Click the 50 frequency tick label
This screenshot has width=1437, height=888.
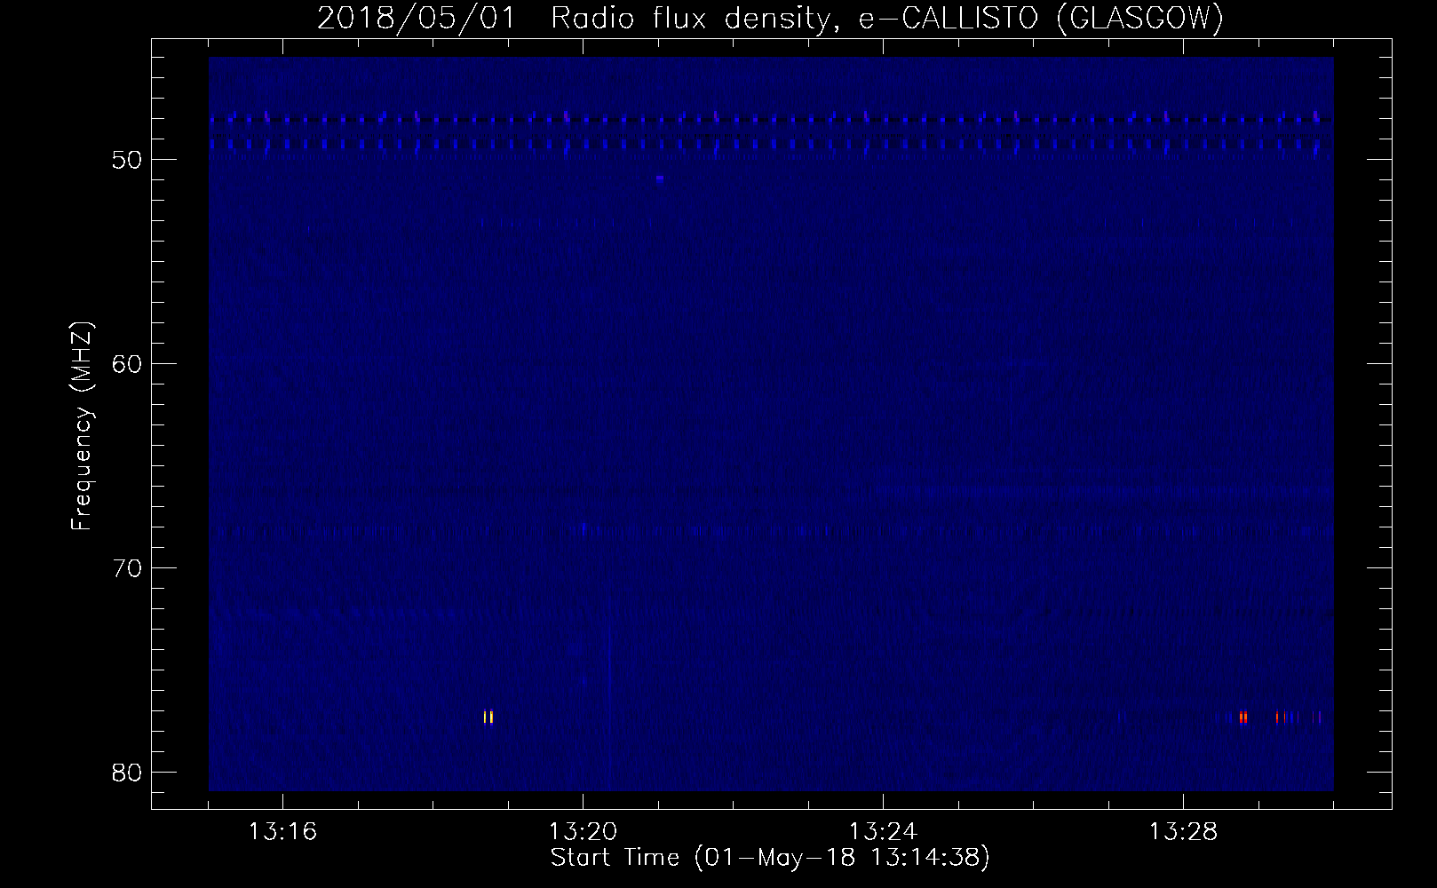(128, 161)
